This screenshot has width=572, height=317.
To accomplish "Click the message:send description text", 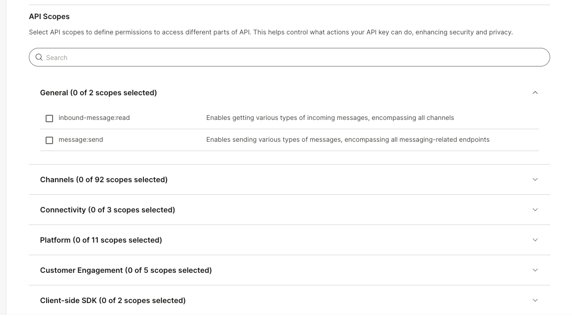I will pos(348,140).
